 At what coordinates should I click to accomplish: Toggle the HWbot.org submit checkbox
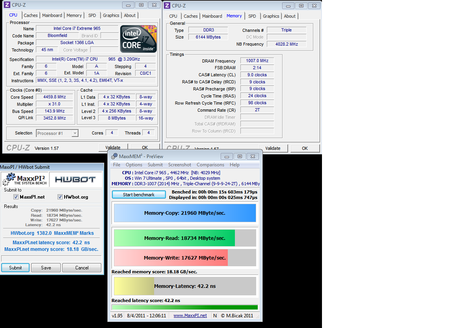point(60,197)
